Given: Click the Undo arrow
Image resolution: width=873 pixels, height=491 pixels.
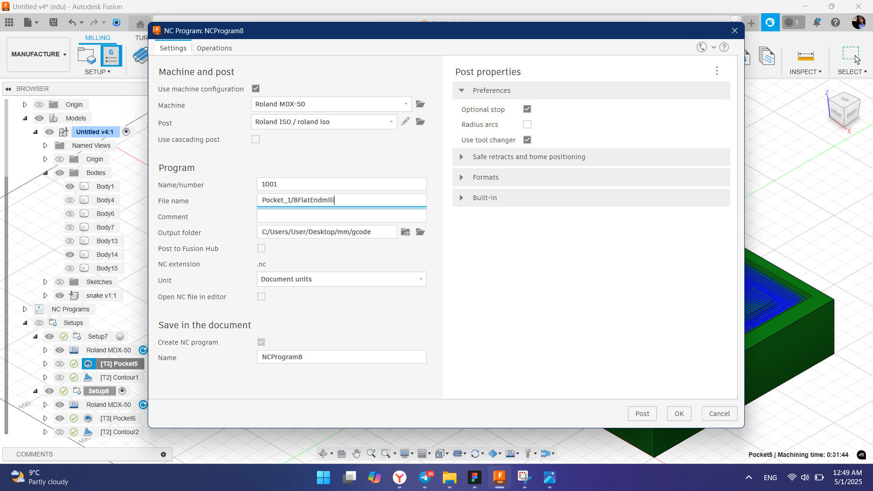Looking at the screenshot, I should coord(72,22).
